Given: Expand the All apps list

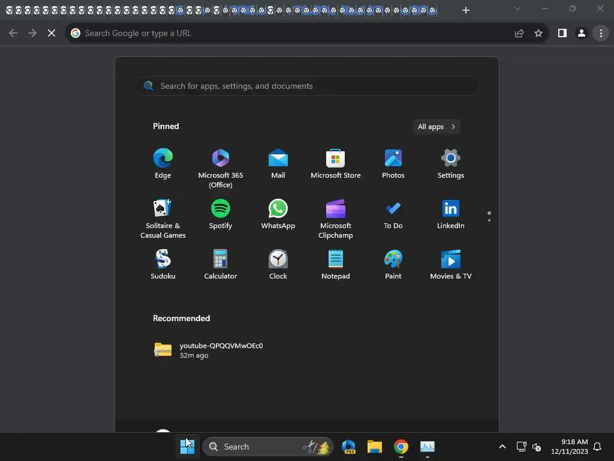Looking at the screenshot, I should (437, 127).
